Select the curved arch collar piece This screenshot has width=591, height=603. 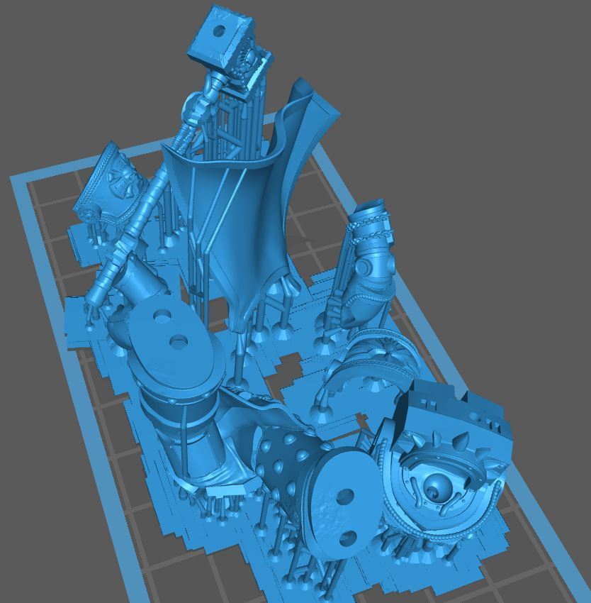(373, 362)
